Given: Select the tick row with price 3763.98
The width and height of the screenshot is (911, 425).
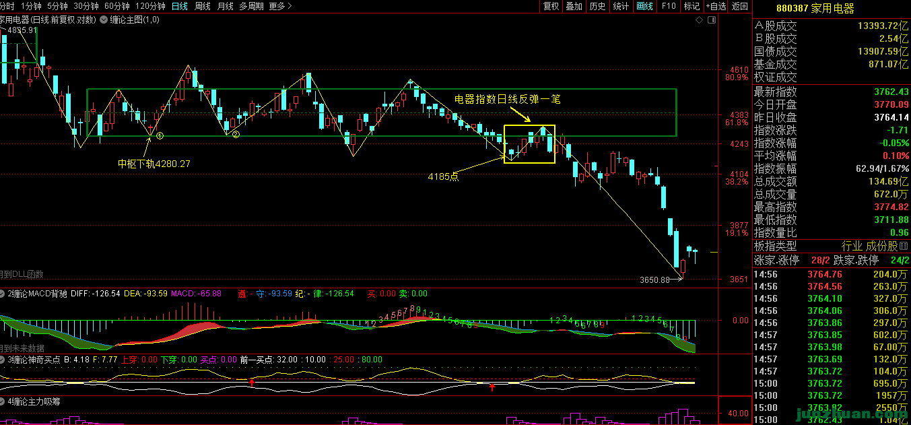Looking at the screenshot, I should (832, 347).
